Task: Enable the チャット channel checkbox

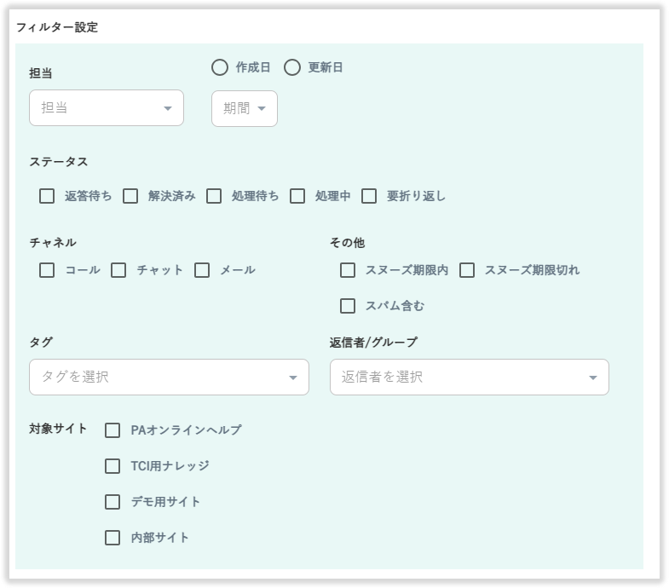Action: coord(118,270)
